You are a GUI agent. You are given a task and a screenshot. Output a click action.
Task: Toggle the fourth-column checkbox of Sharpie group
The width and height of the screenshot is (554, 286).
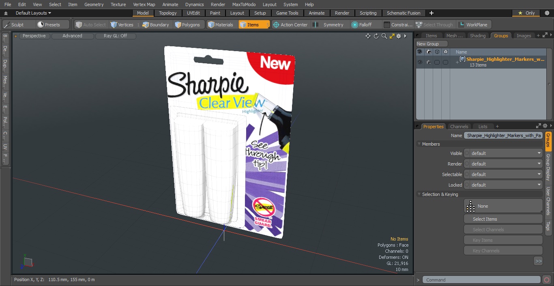(446, 62)
